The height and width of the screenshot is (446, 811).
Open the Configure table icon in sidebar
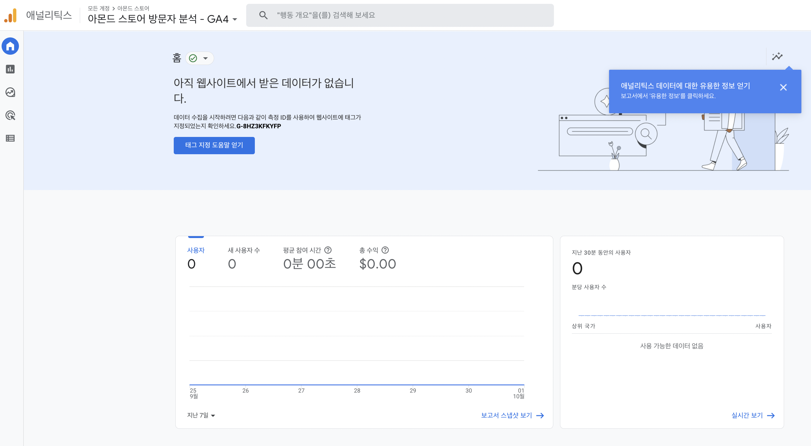click(x=10, y=138)
